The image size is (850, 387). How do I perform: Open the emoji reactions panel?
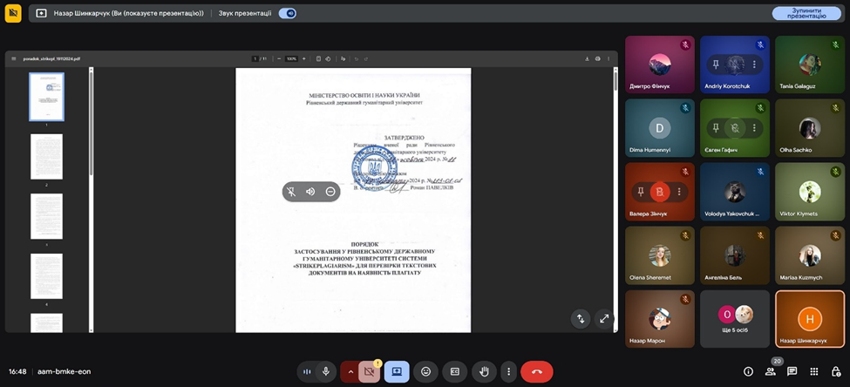[425, 371]
